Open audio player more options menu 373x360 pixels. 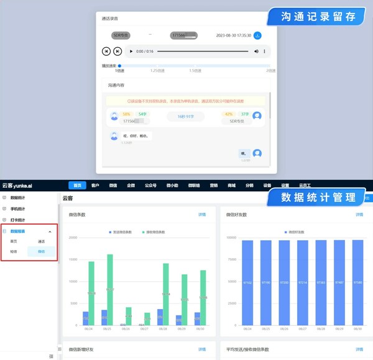tap(265, 51)
